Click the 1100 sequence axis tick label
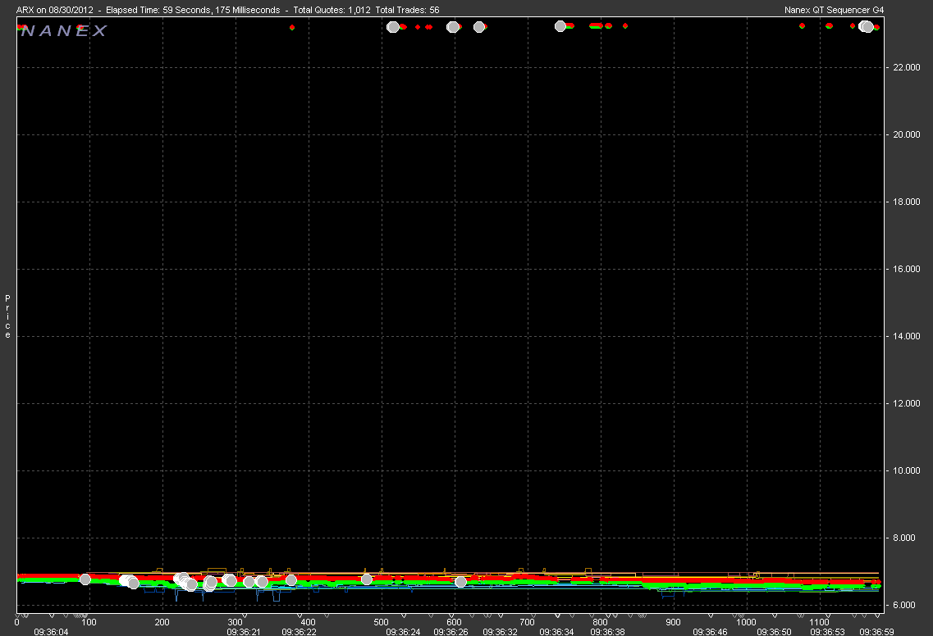The width and height of the screenshot is (933, 636). (820, 622)
